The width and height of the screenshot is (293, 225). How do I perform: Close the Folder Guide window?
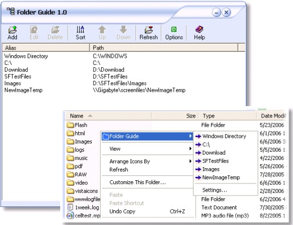[226, 13]
